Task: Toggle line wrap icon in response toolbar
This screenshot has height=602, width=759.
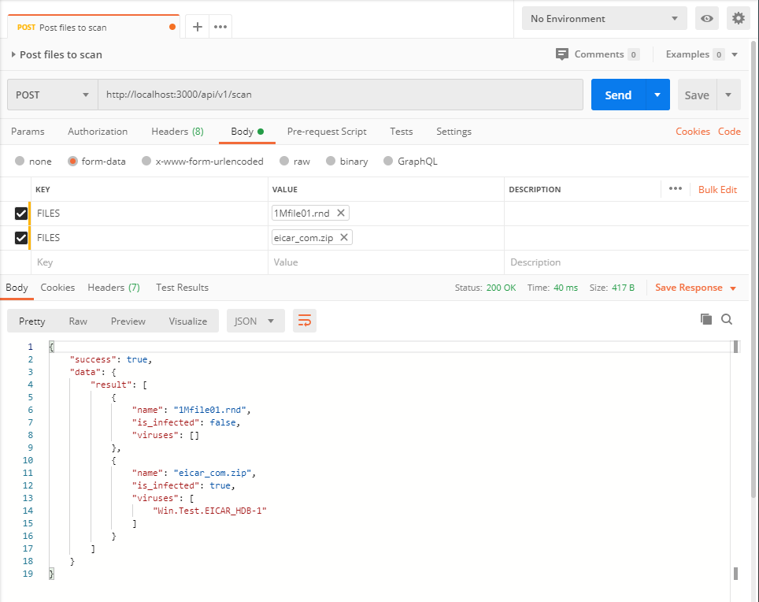Action: coord(305,321)
